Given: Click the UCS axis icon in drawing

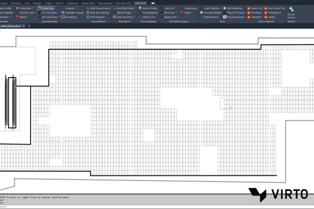Looking at the screenshot, I should [x=226, y=103].
